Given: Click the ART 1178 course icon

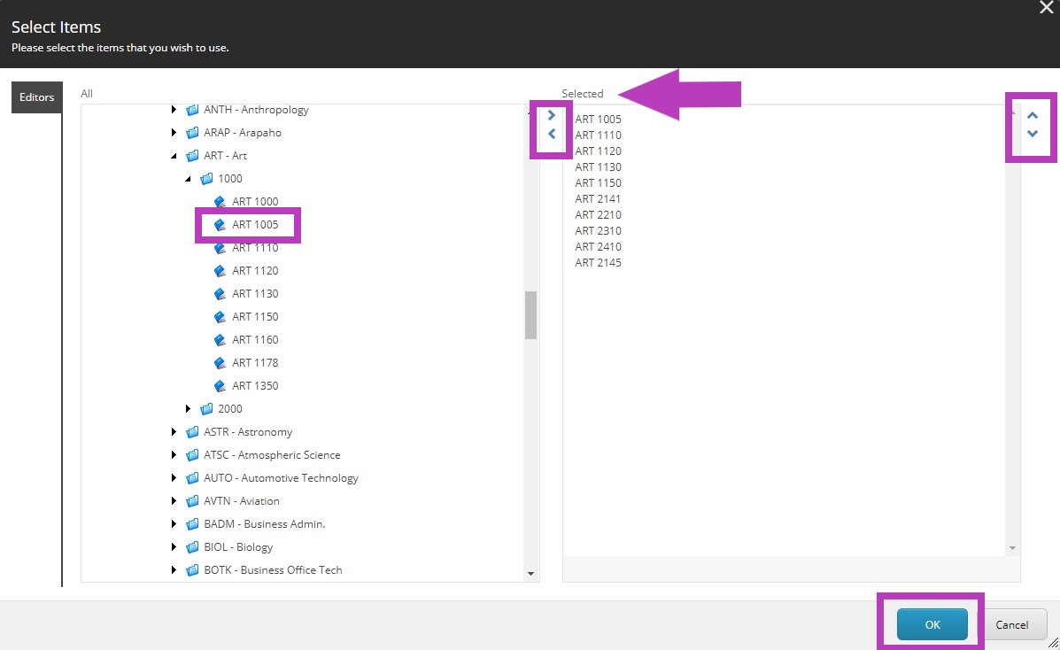Looking at the screenshot, I should pyautogui.click(x=220, y=362).
